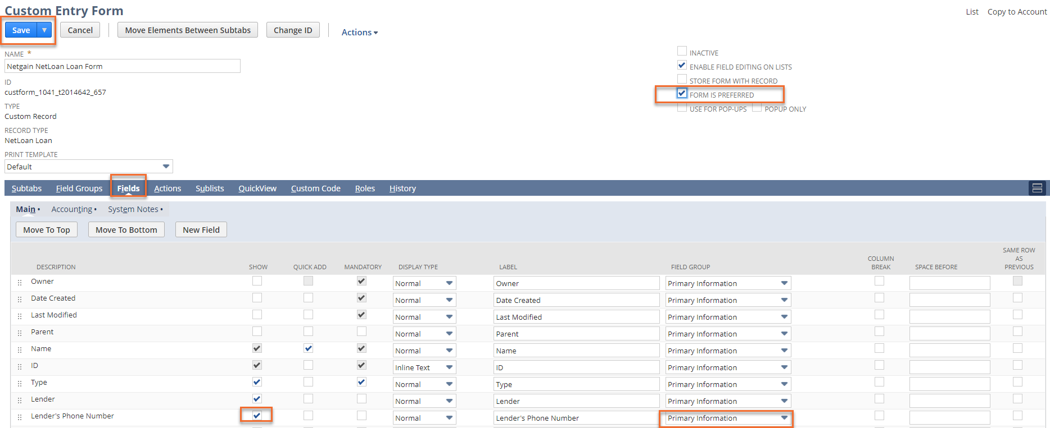The width and height of the screenshot is (1050, 428).
Task: Toggle Show checkbox for Lender's Phone Number
Action: coord(257,416)
